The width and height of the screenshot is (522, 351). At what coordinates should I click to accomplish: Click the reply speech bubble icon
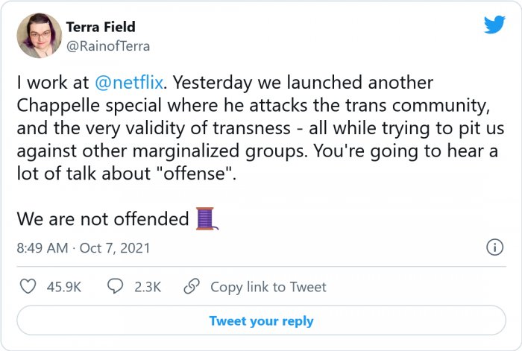[x=116, y=286]
